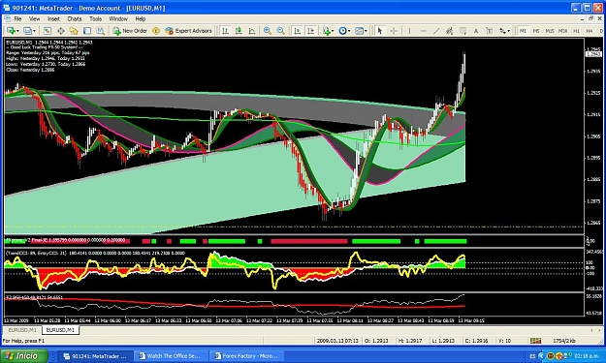606x363 pixels.
Task: Expand the New Chart dropdown arrow
Action: click(17, 31)
